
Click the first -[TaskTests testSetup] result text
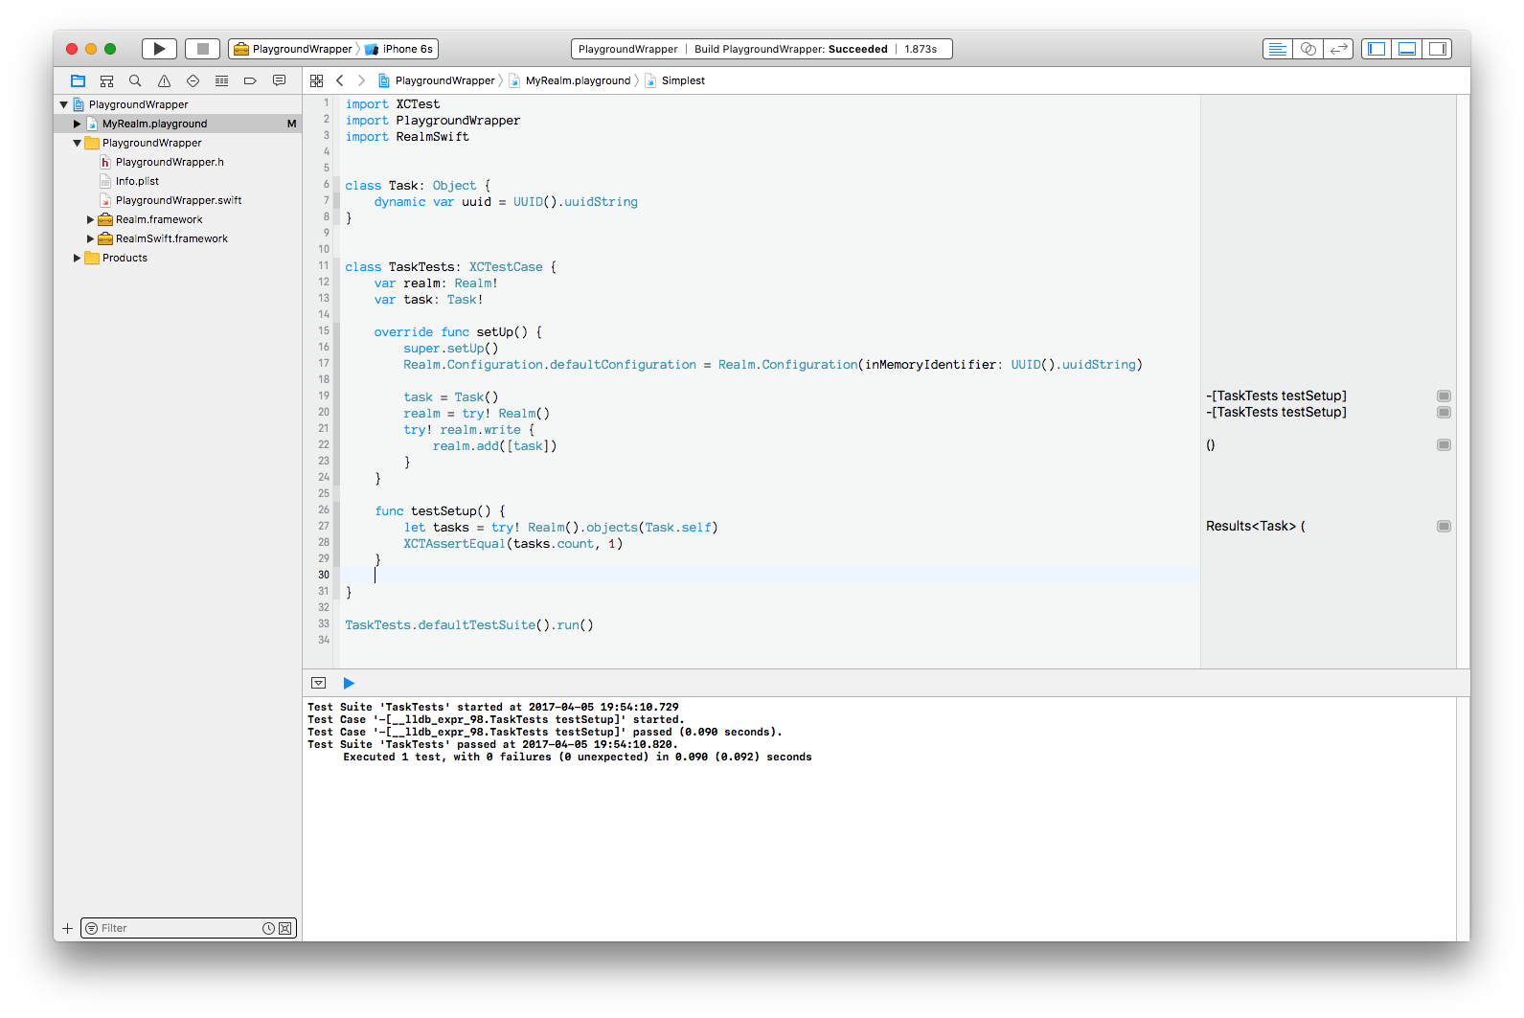(1276, 396)
